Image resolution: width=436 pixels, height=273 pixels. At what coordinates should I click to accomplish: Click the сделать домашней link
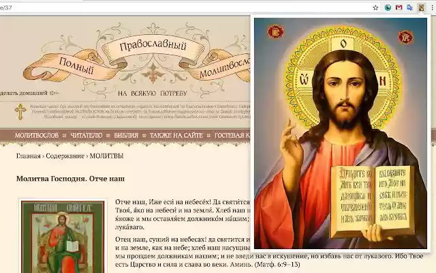pos(24,93)
